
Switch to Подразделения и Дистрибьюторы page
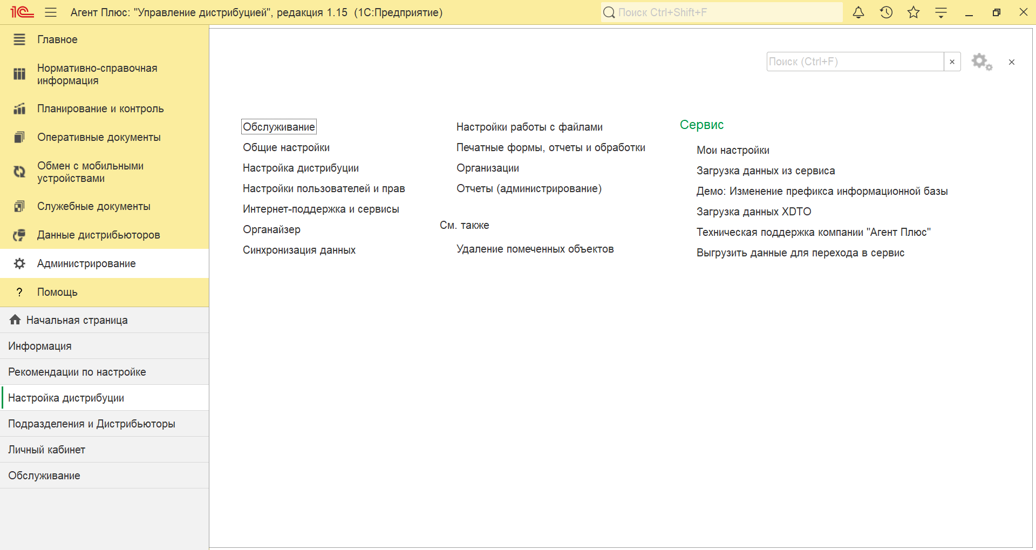coord(104,424)
